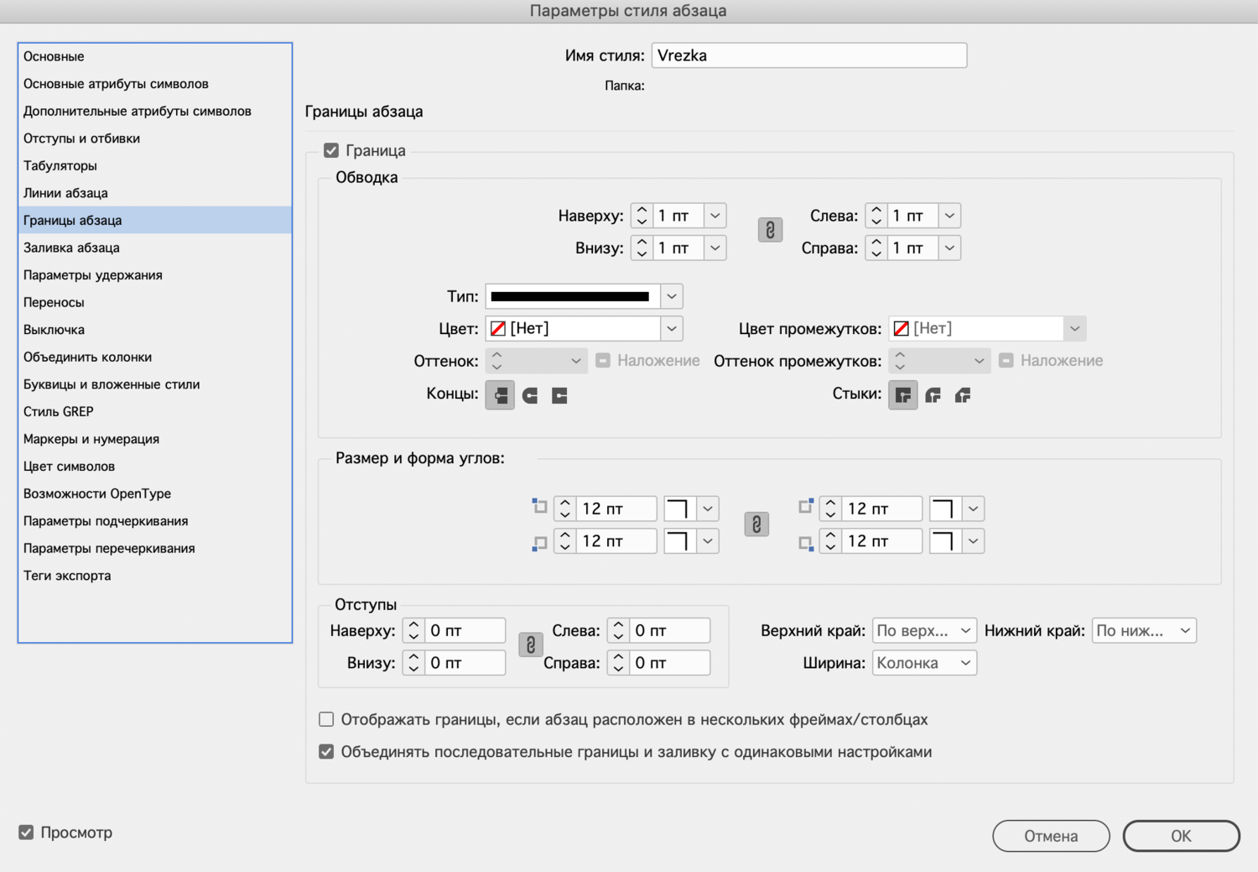This screenshot has width=1258, height=872.
Task: Confirm the dialog with OK
Action: pyautogui.click(x=1181, y=836)
